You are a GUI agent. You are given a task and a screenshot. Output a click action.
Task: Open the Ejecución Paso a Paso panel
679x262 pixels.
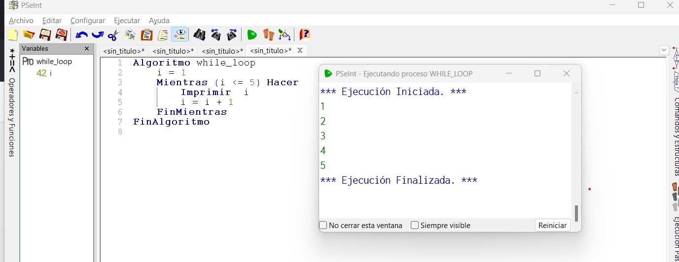[x=676, y=239]
